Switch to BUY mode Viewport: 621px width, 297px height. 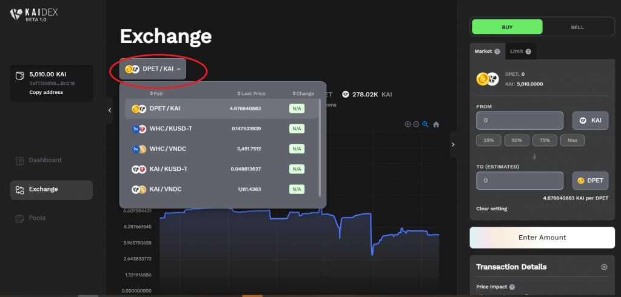pos(507,27)
